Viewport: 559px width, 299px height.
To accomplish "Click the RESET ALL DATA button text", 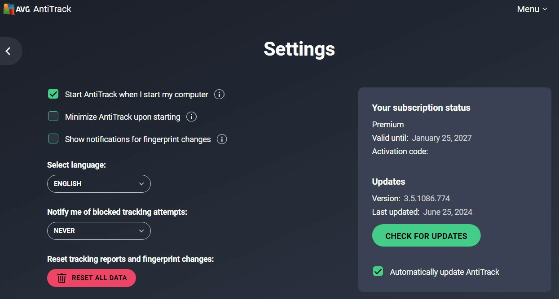I will coord(99,278).
